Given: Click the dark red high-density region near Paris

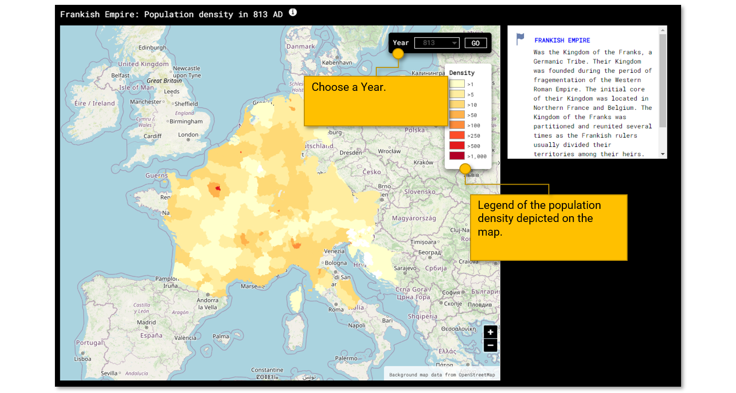Looking at the screenshot, I should [218, 188].
